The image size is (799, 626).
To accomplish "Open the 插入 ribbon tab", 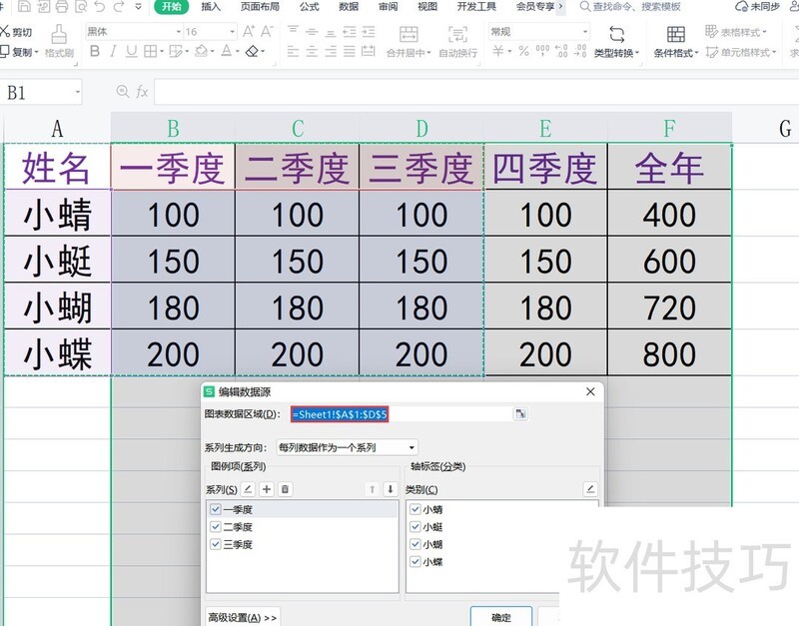I will (211, 7).
